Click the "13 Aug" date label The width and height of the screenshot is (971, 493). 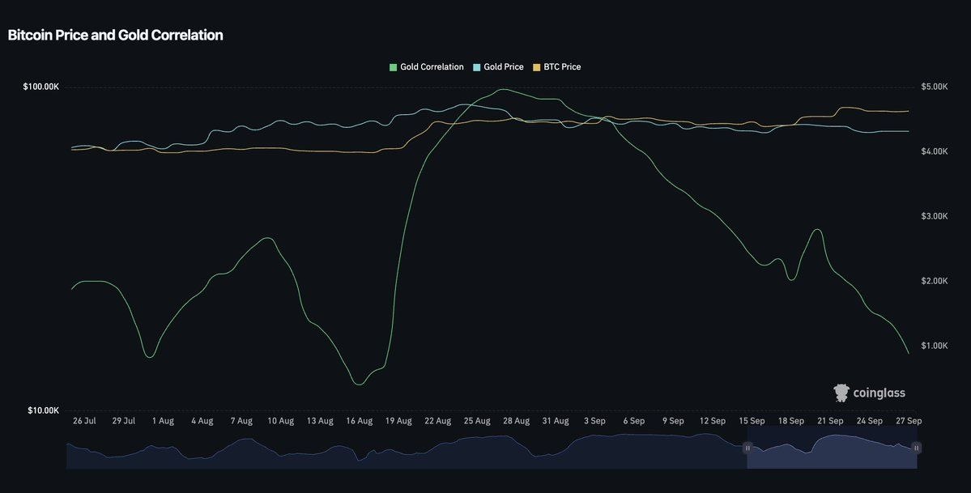click(320, 421)
